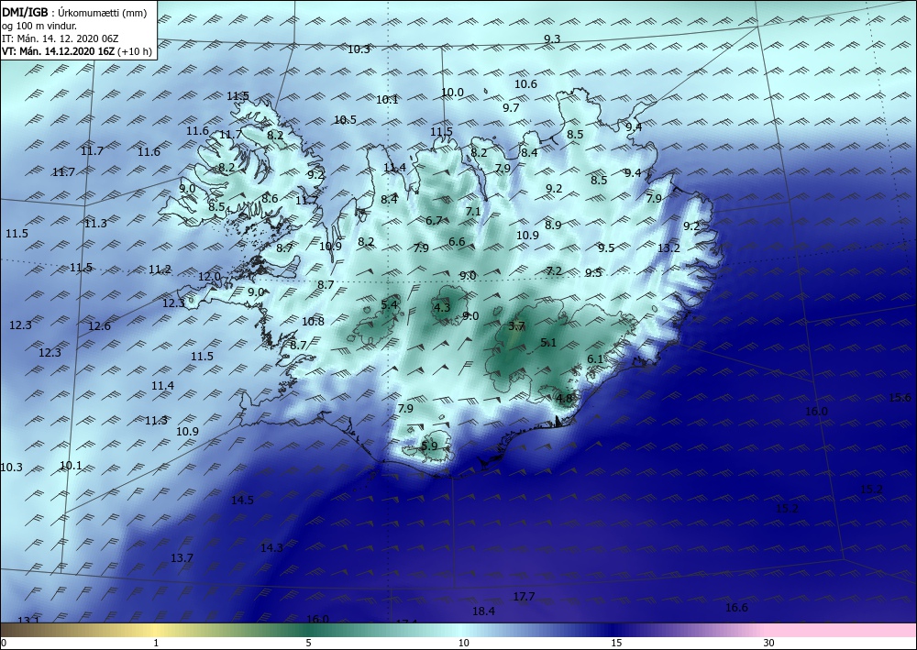Click the '(+10 h)' forecast offset text
The image size is (917, 650).
tap(135, 51)
